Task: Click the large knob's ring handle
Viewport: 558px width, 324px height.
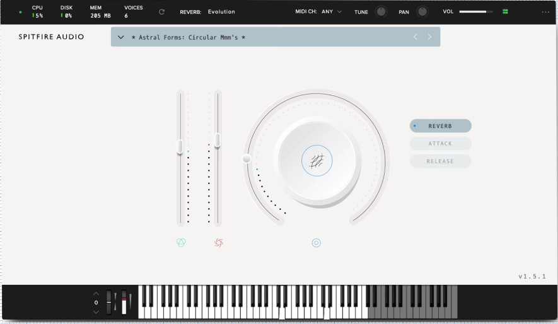Action: (x=247, y=159)
